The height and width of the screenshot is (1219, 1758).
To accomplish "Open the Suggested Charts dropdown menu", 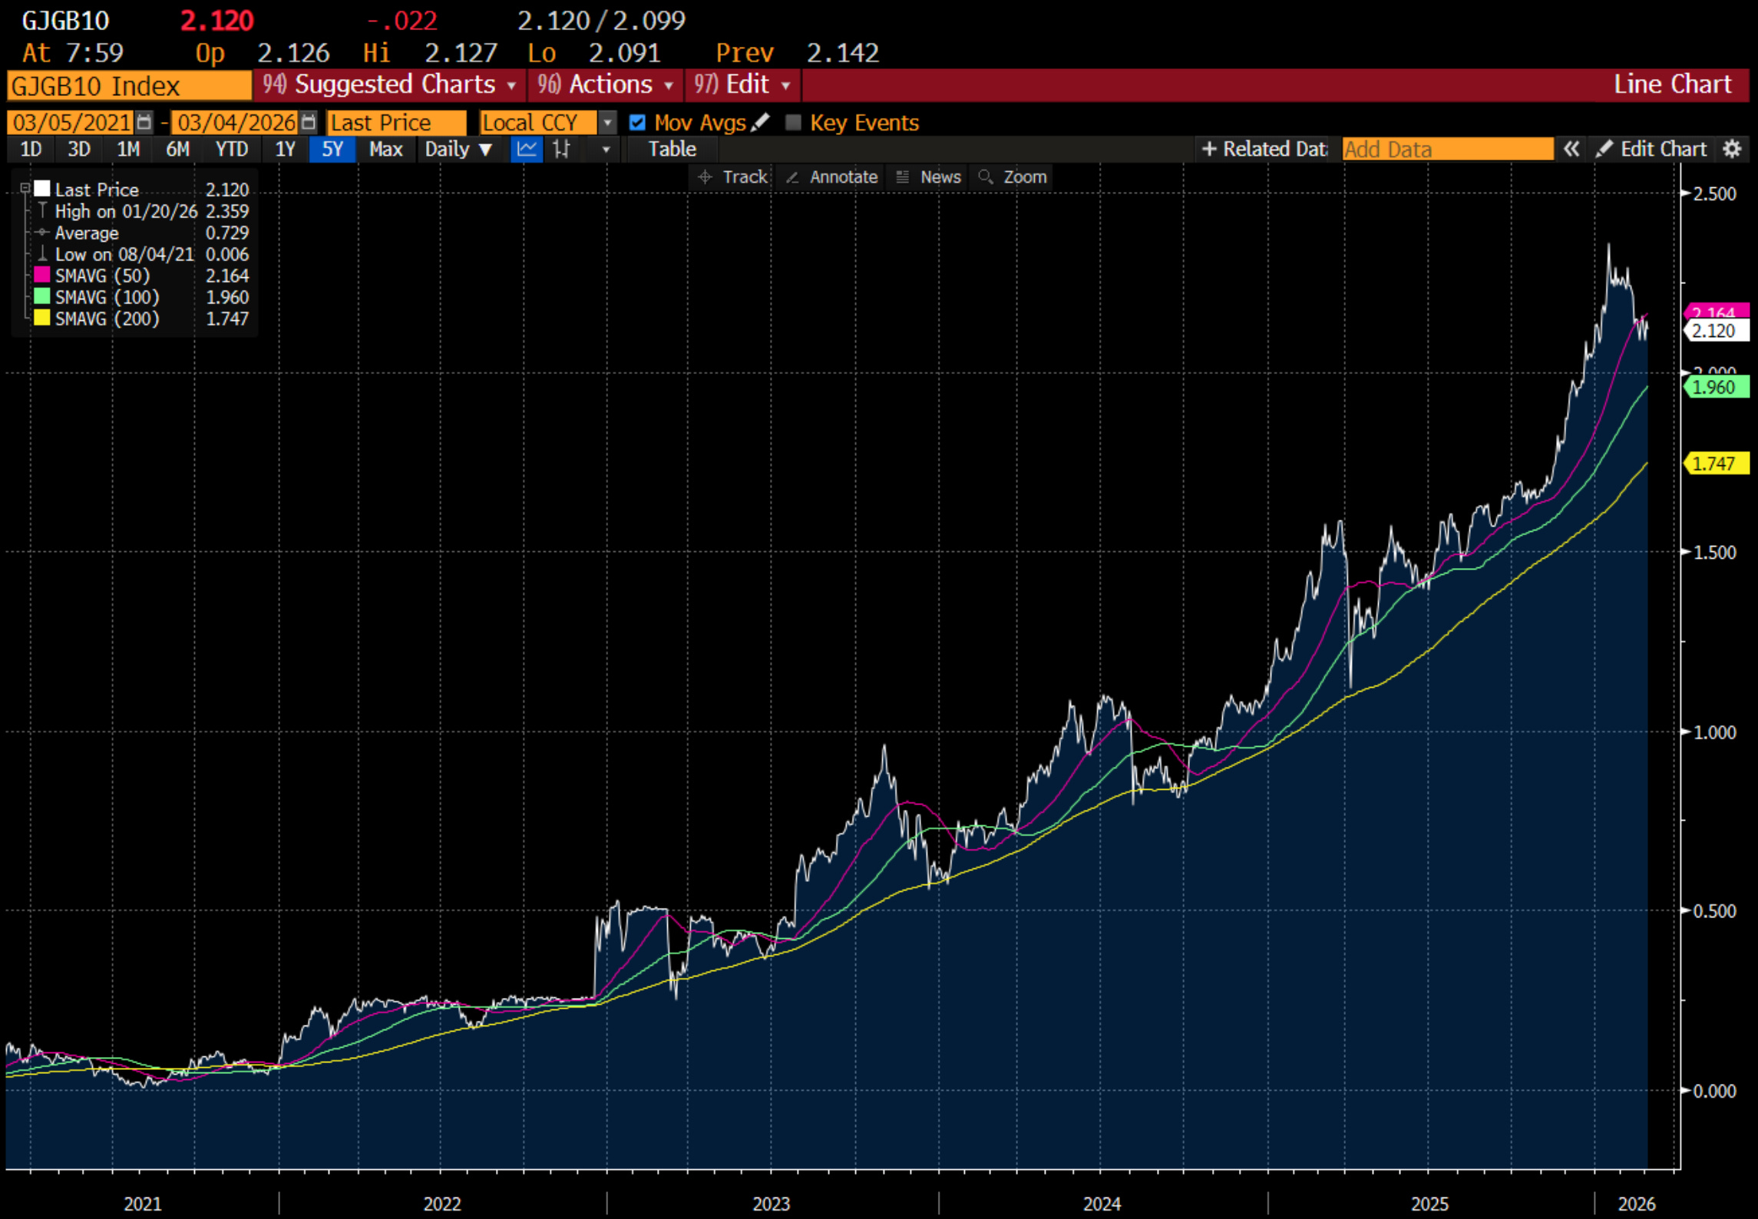I will pyautogui.click(x=390, y=84).
